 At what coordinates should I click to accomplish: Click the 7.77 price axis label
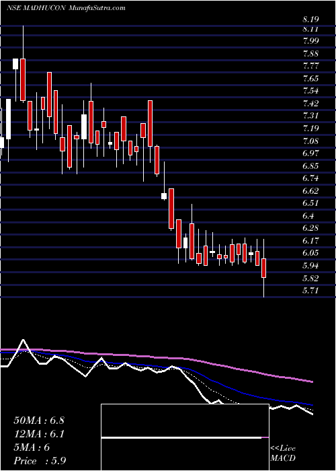pyautogui.click(x=310, y=66)
